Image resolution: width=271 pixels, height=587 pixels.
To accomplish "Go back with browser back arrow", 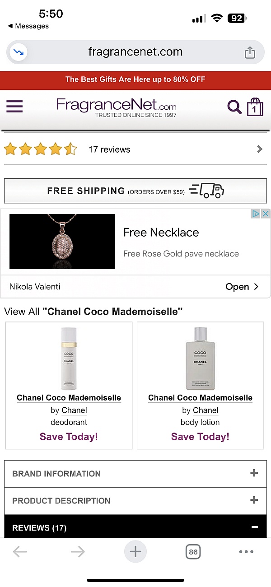I will pos(20,551).
